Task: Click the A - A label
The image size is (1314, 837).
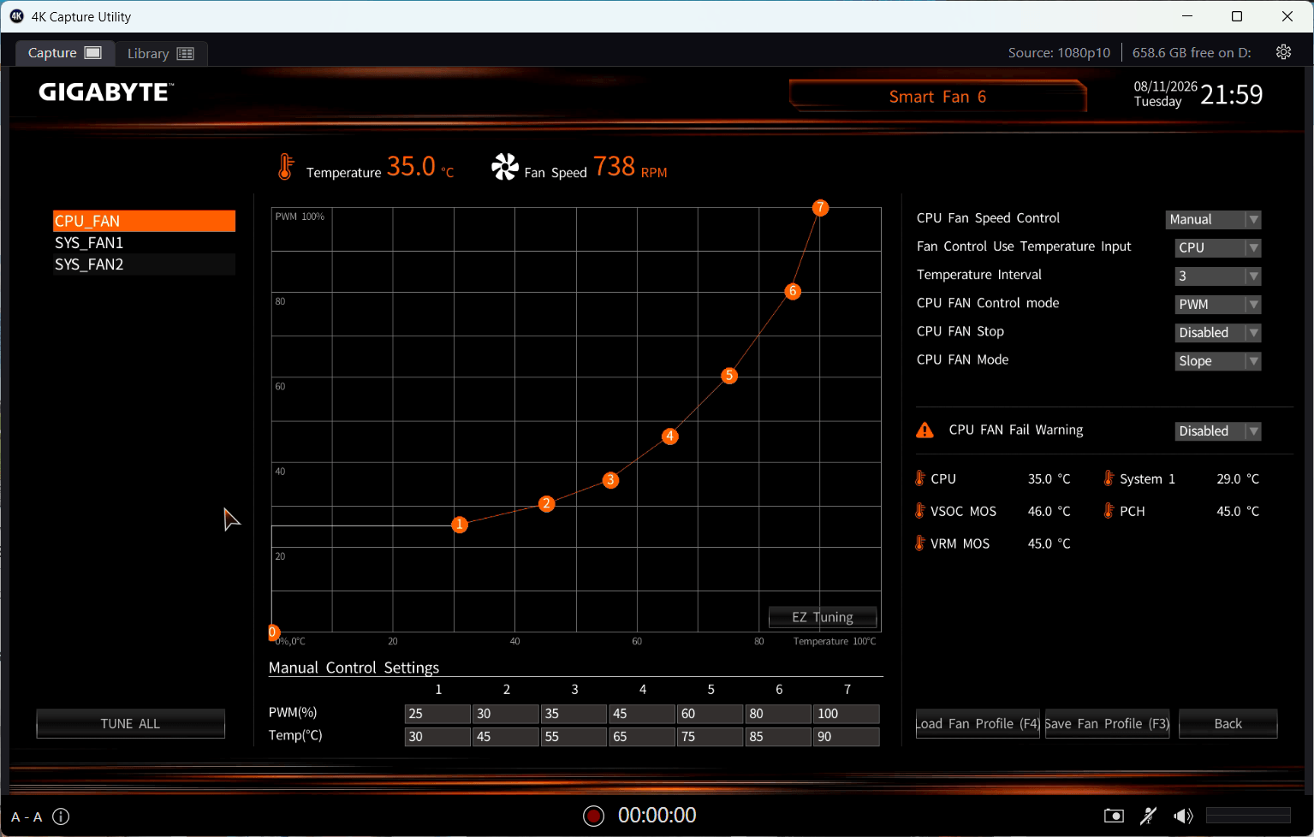Action: coord(27,817)
